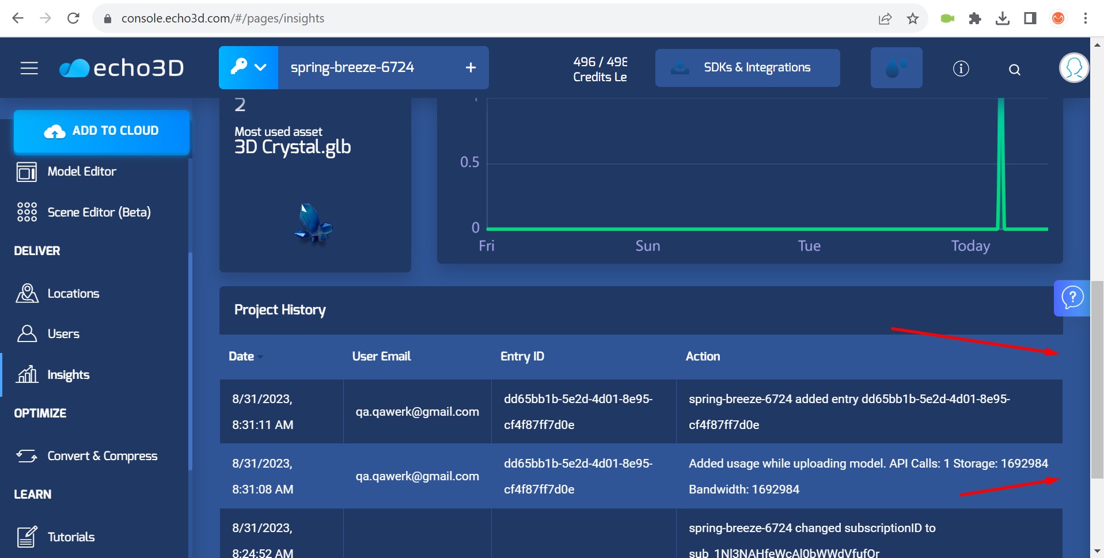Click the 'changed subscriptionID' action text
Image resolution: width=1104 pixels, height=558 pixels.
pos(813,541)
